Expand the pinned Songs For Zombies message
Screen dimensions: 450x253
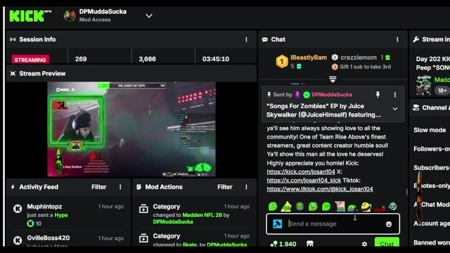[x=395, y=109]
